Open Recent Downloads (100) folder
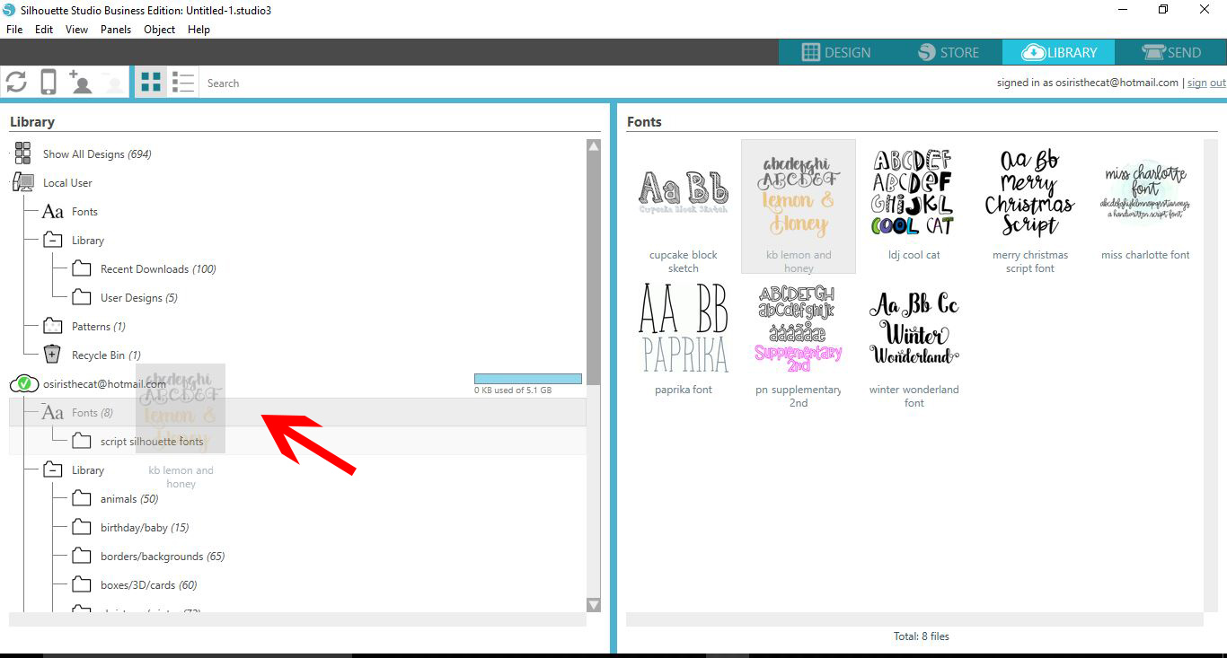Viewport: 1227px width, 658px height. pyautogui.click(x=158, y=269)
